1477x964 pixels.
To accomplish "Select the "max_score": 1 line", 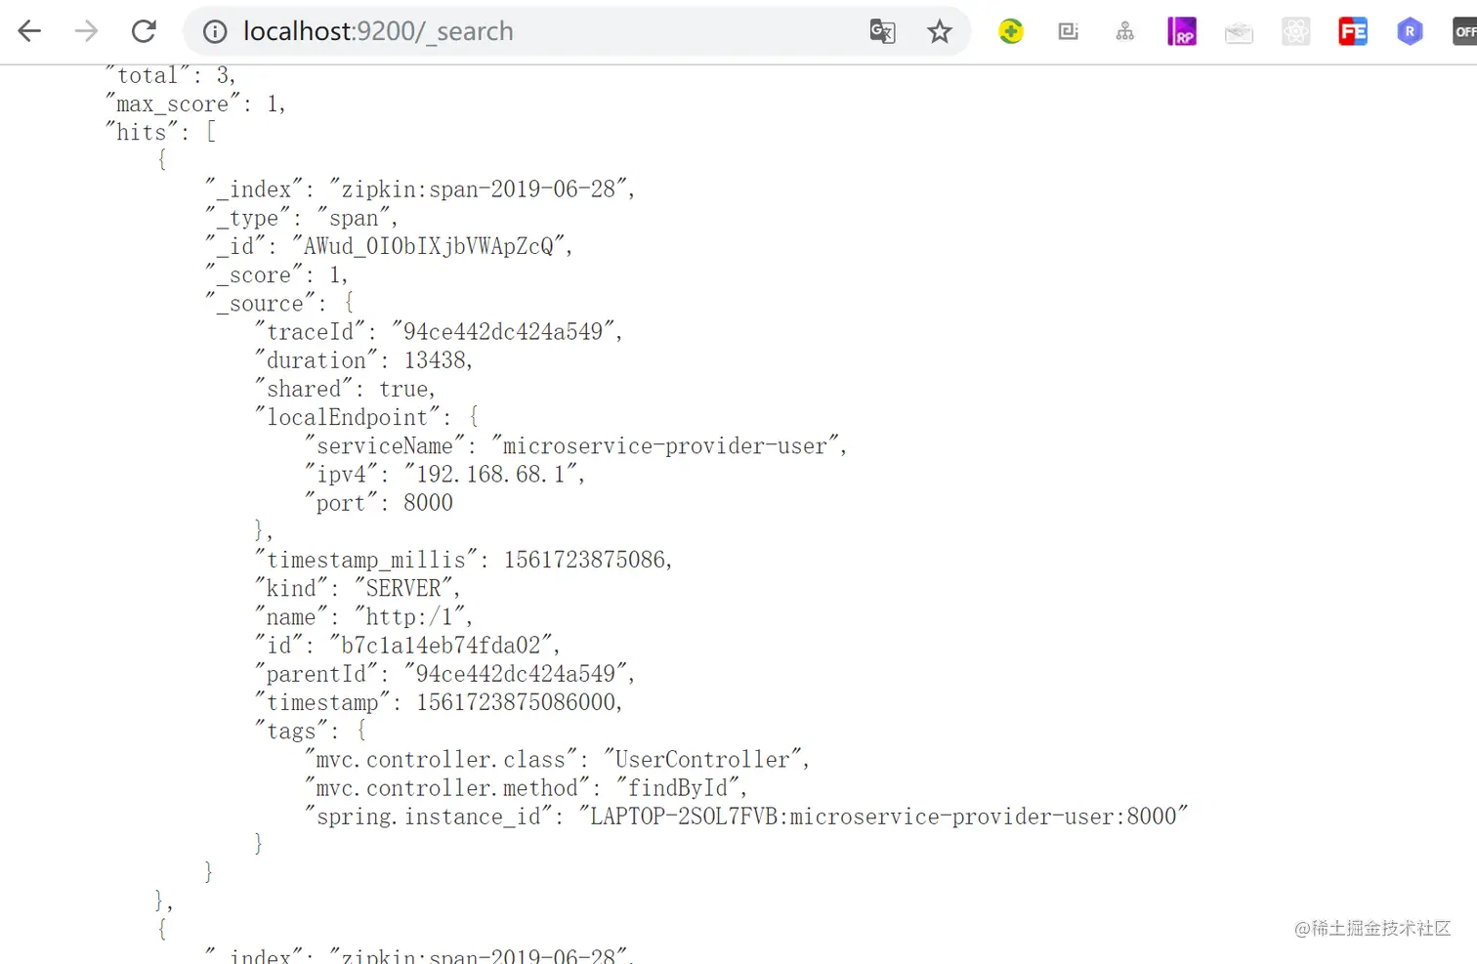I will point(195,104).
